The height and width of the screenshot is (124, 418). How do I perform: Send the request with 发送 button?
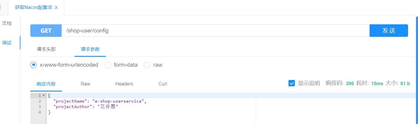tap(389, 30)
